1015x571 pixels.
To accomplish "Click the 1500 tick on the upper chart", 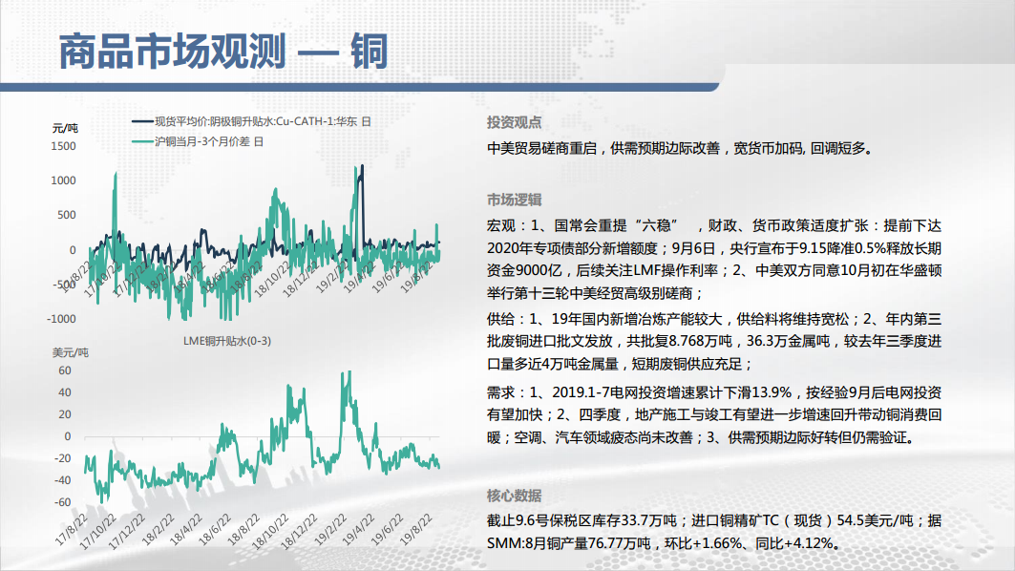I will click(x=63, y=146).
